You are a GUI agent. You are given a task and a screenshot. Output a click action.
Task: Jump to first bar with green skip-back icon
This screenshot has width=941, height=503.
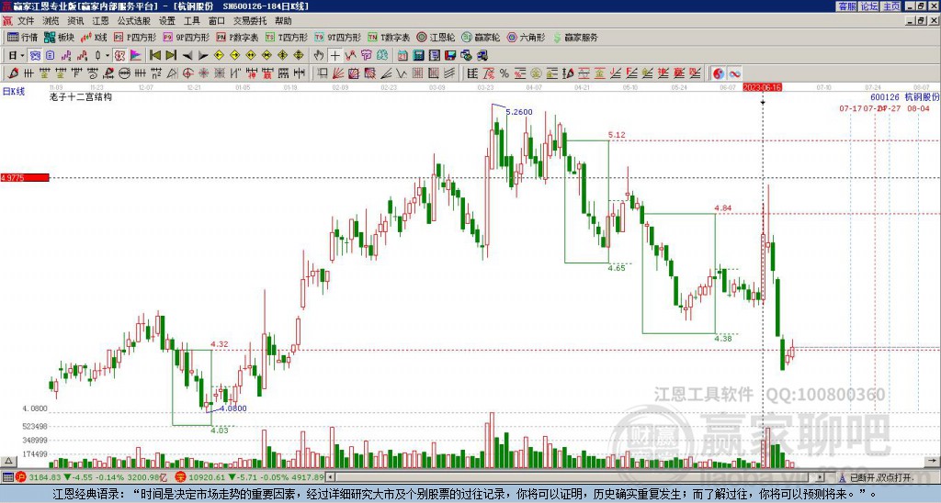[154, 56]
